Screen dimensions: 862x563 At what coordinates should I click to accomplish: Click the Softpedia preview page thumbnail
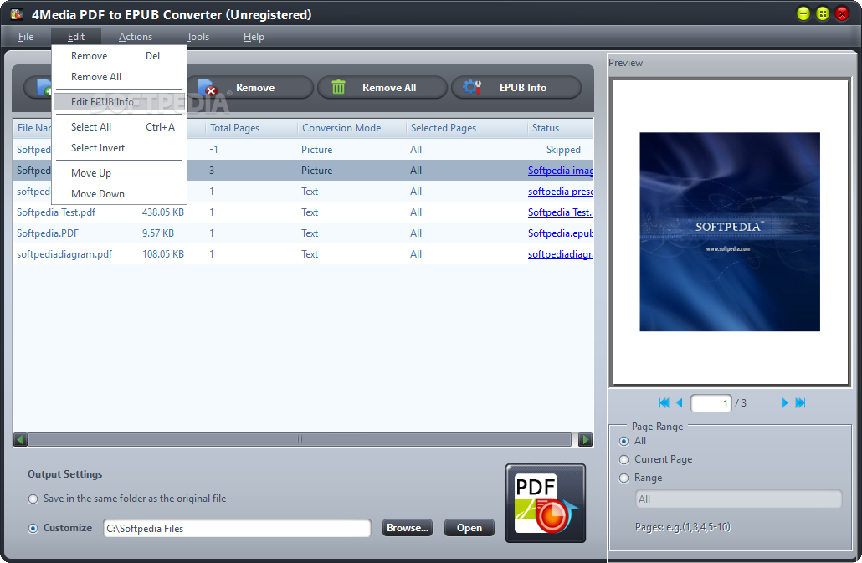point(730,232)
